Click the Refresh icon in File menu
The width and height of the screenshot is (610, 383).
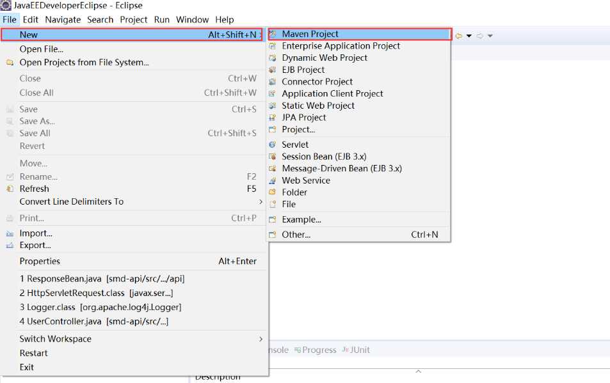pyautogui.click(x=10, y=189)
